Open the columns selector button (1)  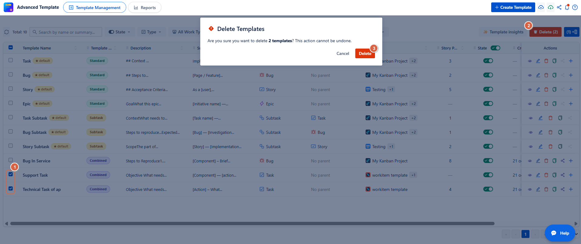(572, 32)
